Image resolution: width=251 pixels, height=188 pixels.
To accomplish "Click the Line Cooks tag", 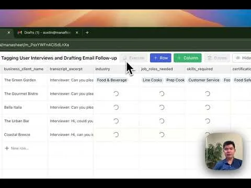I will [152, 80].
